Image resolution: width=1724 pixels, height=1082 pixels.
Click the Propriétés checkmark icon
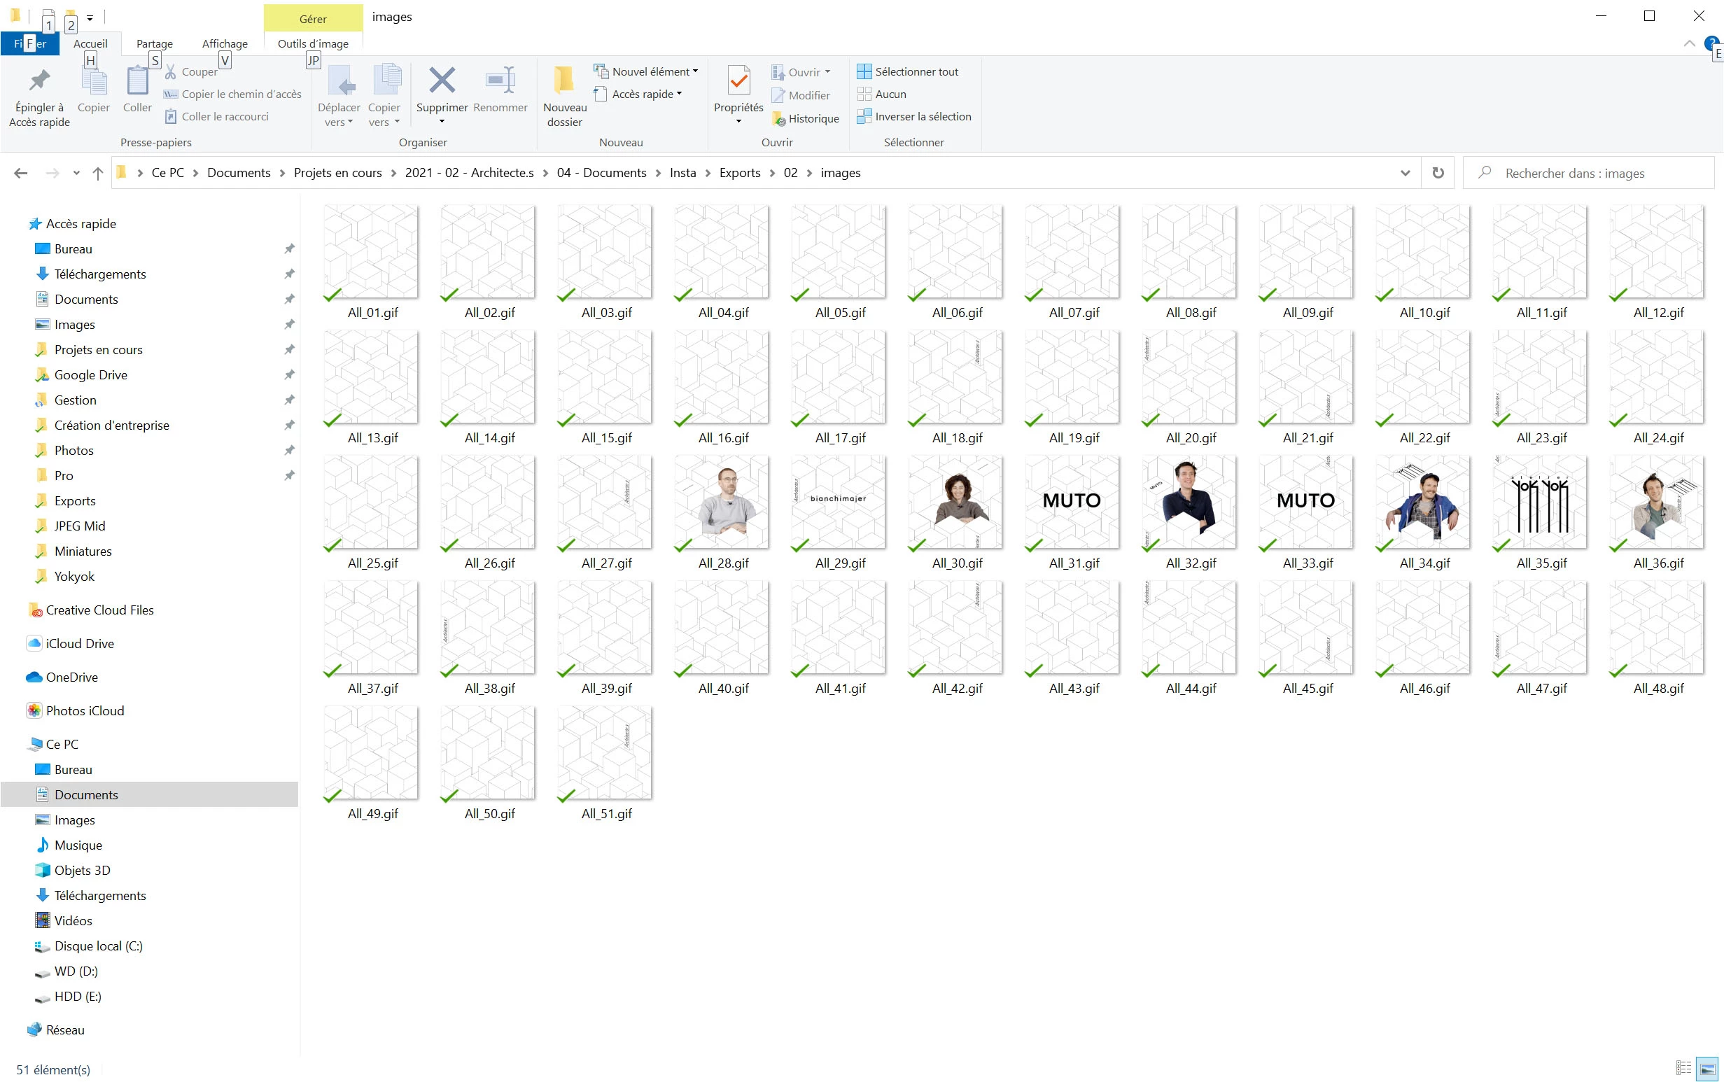coord(738,81)
